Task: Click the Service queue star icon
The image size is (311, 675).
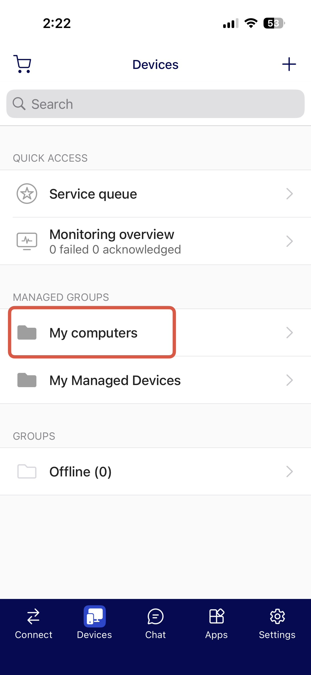Action: click(27, 194)
